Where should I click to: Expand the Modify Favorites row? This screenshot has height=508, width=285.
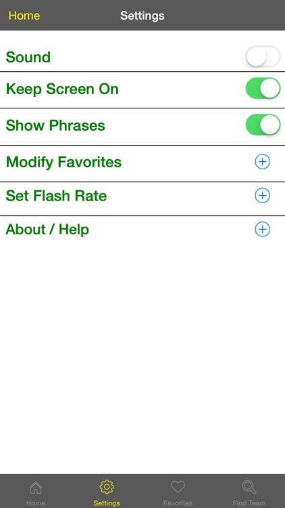click(142, 163)
